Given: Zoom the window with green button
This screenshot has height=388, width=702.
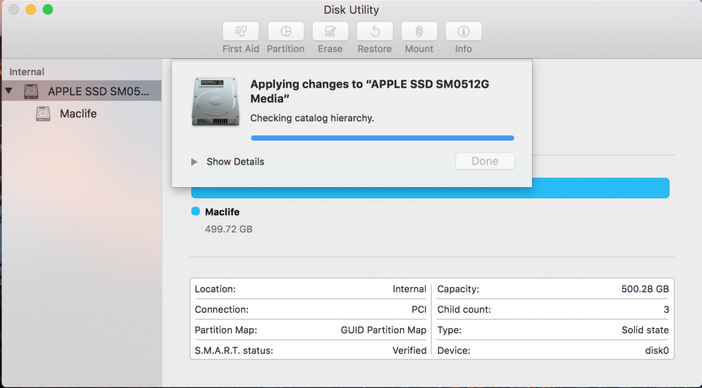Looking at the screenshot, I should pyautogui.click(x=48, y=10).
